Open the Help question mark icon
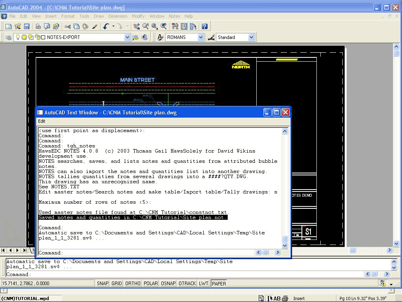This screenshot has height=302, width=402. (x=205, y=26)
